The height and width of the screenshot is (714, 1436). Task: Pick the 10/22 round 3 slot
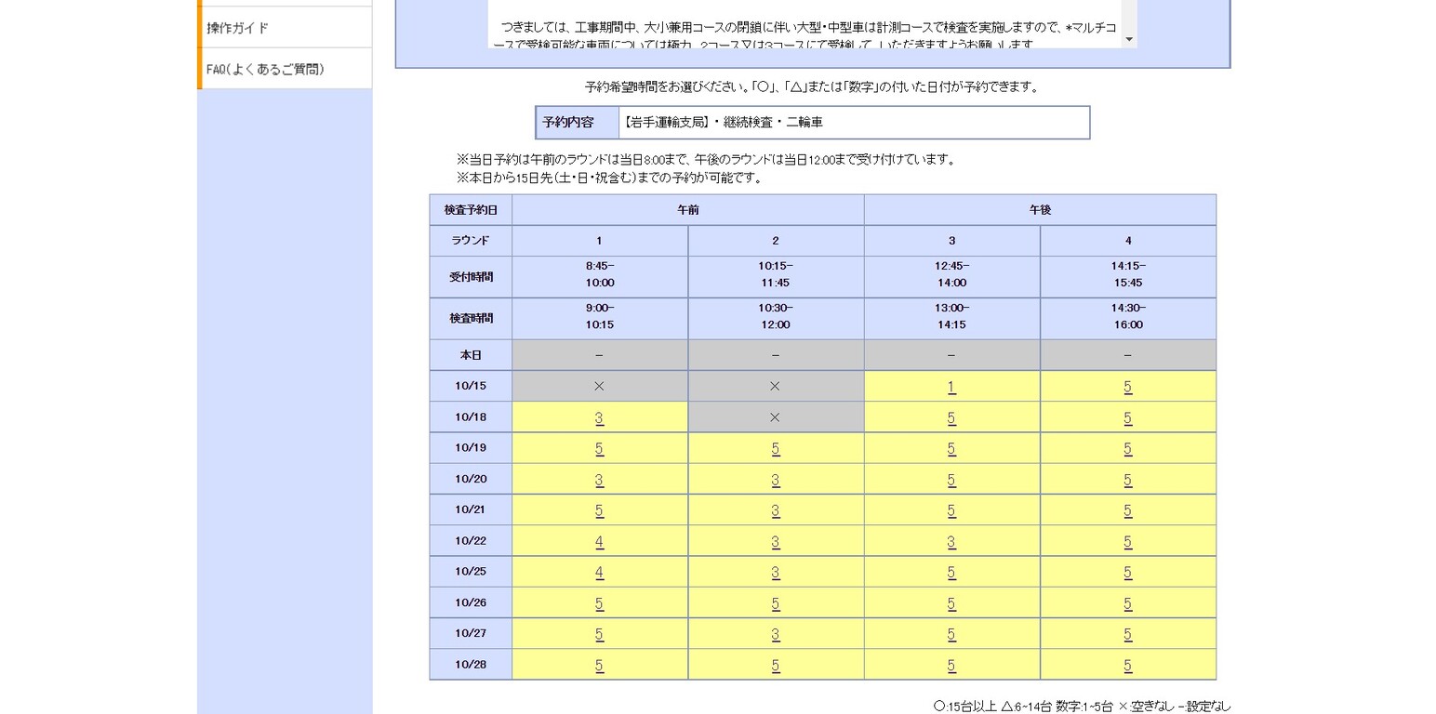[951, 541]
